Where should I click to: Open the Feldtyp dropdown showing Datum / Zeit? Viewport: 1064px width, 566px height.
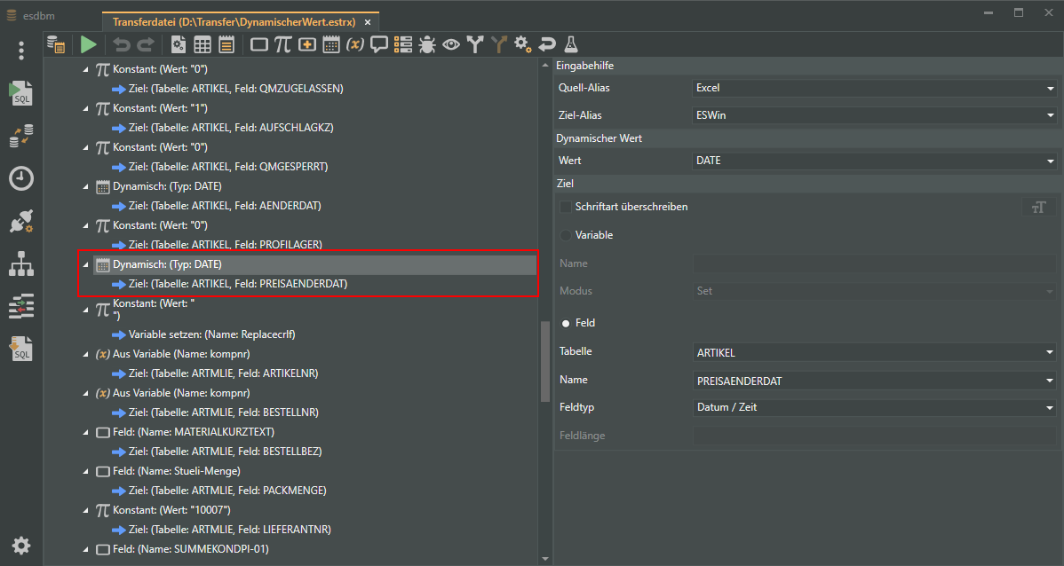tap(875, 407)
